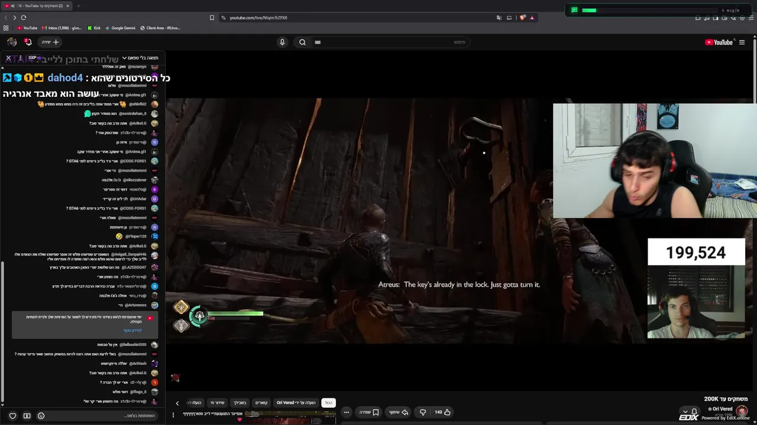The height and width of the screenshot is (425, 757).
Task: Click the video title 'משחקים עד 200K'
Action: coord(726,399)
